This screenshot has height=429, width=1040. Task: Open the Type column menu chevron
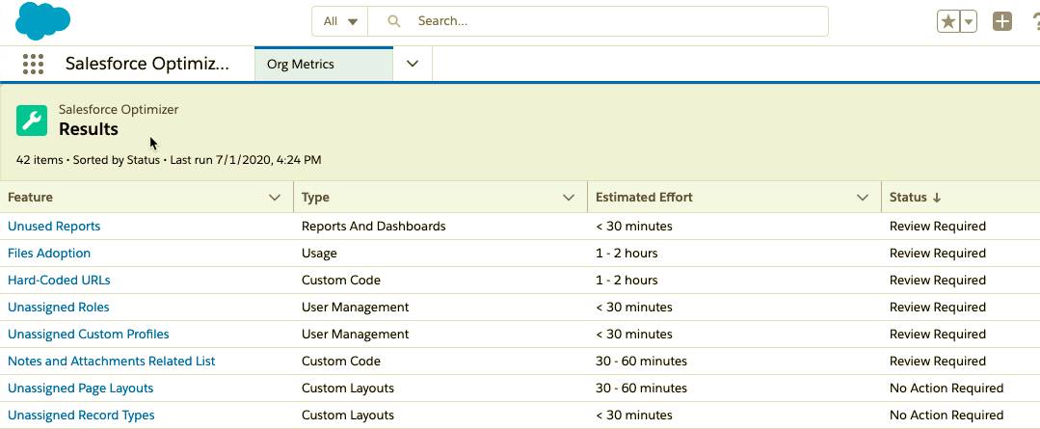[569, 198]
